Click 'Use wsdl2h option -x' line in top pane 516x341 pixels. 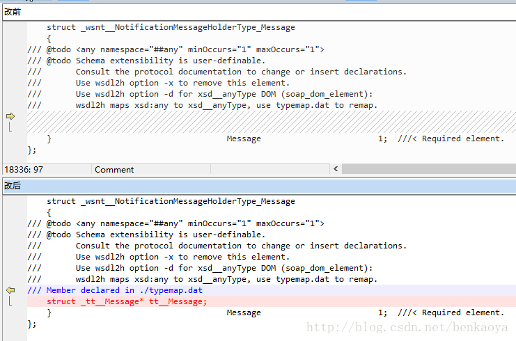coord(159,83)
